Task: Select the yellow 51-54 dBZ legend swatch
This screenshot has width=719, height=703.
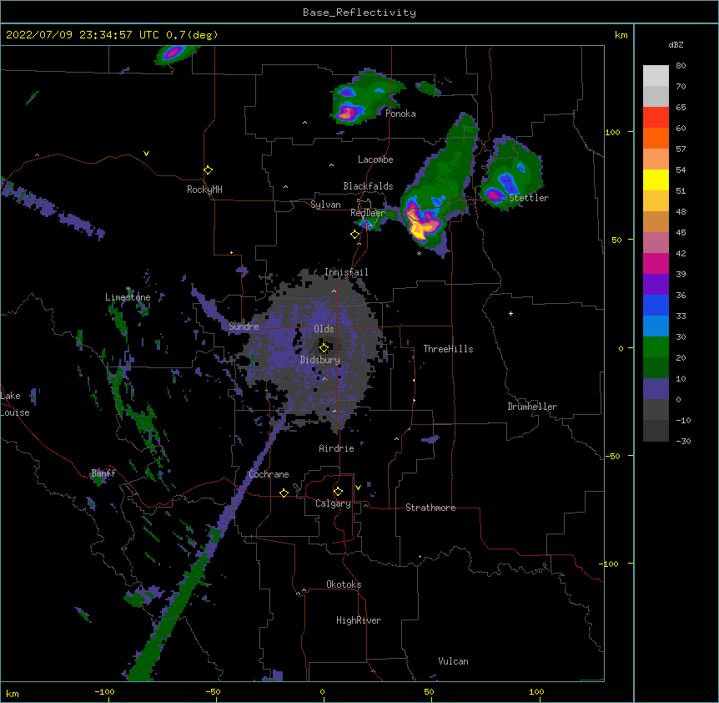Action: 656,180
